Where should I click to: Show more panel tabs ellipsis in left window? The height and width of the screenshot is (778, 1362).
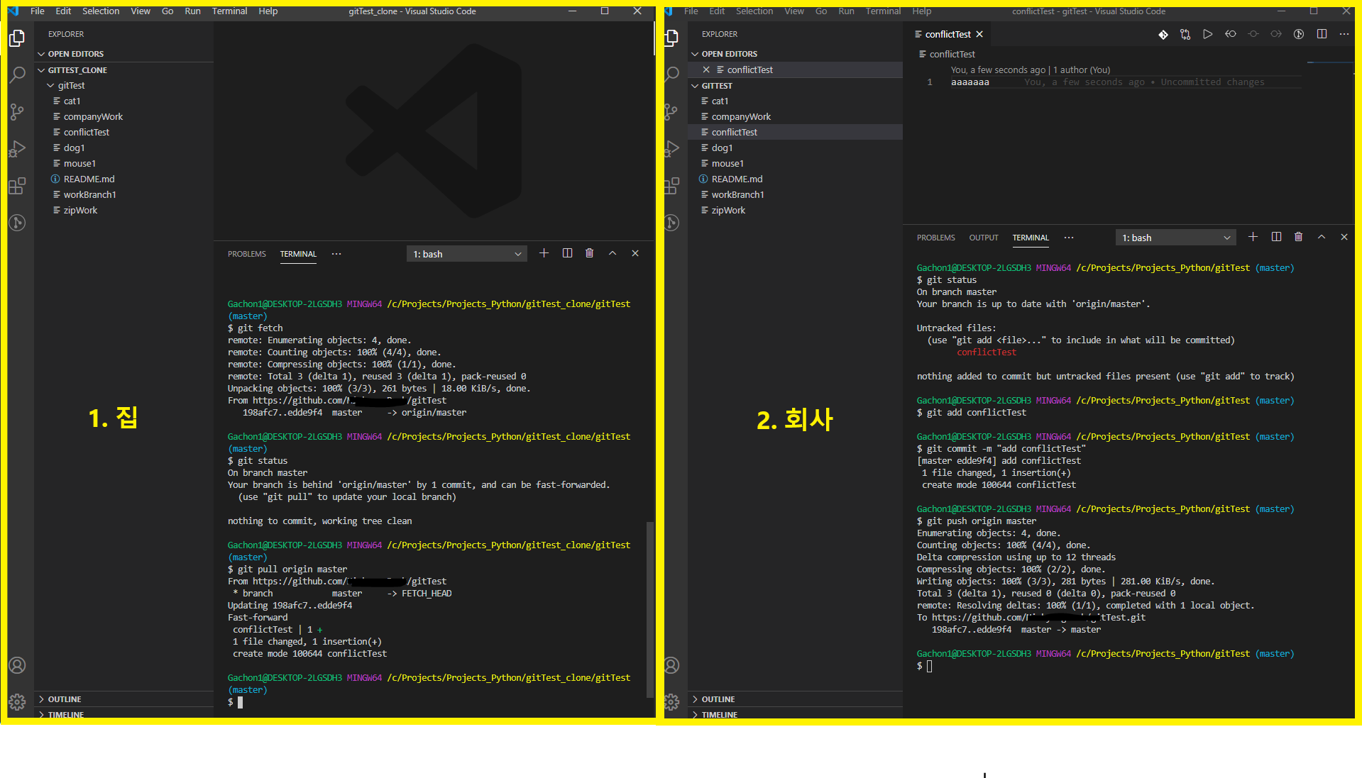336,254
